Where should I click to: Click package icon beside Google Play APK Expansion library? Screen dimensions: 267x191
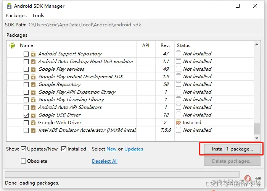(x=33, y=92)
